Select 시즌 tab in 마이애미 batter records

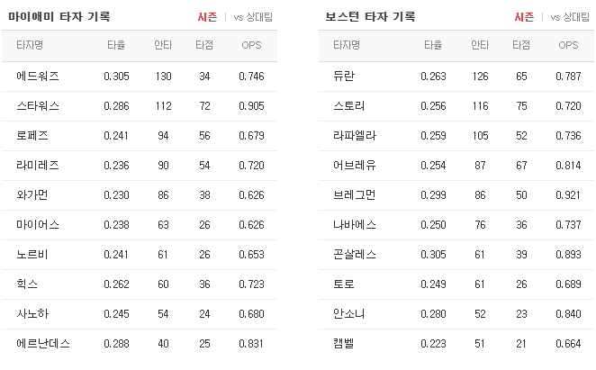click(207, 17)
